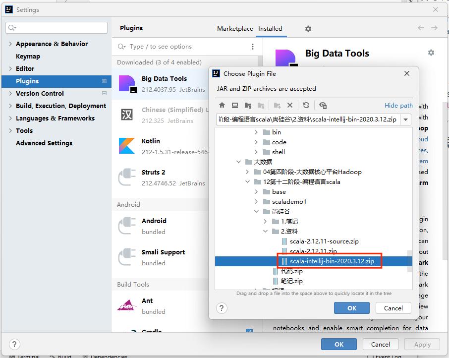Switch to Marketplace tab

(235, 29)
